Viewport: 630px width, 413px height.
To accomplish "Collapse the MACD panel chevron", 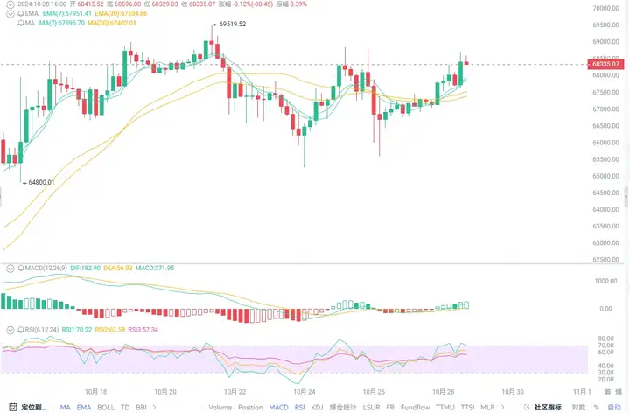I will click(x=10, y=269).
